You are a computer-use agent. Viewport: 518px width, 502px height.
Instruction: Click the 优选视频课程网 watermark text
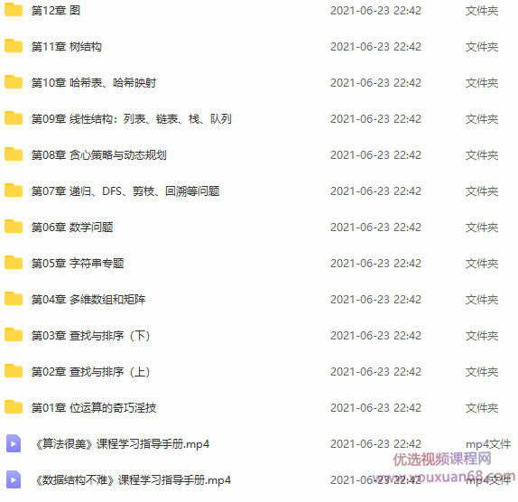(x=442, y=459)
